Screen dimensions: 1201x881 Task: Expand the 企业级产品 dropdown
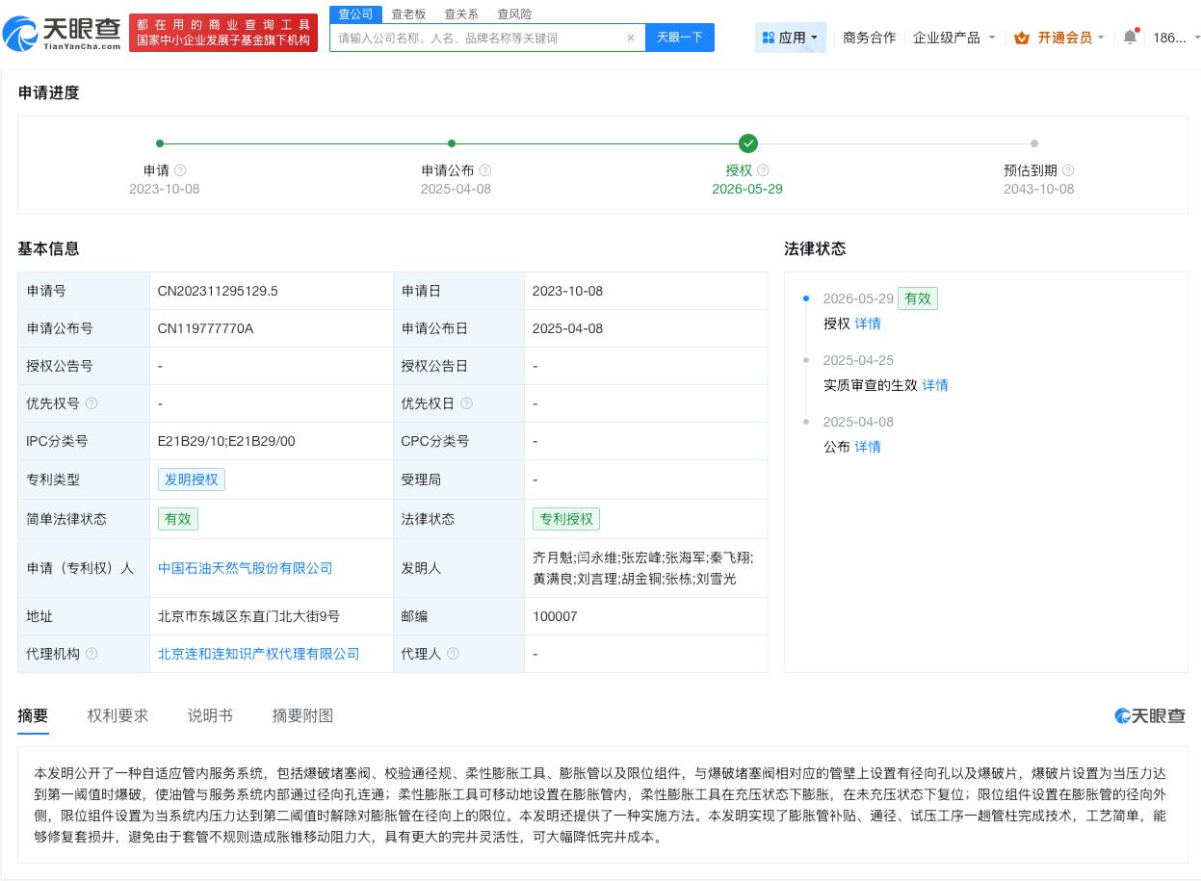coord(954,38)
